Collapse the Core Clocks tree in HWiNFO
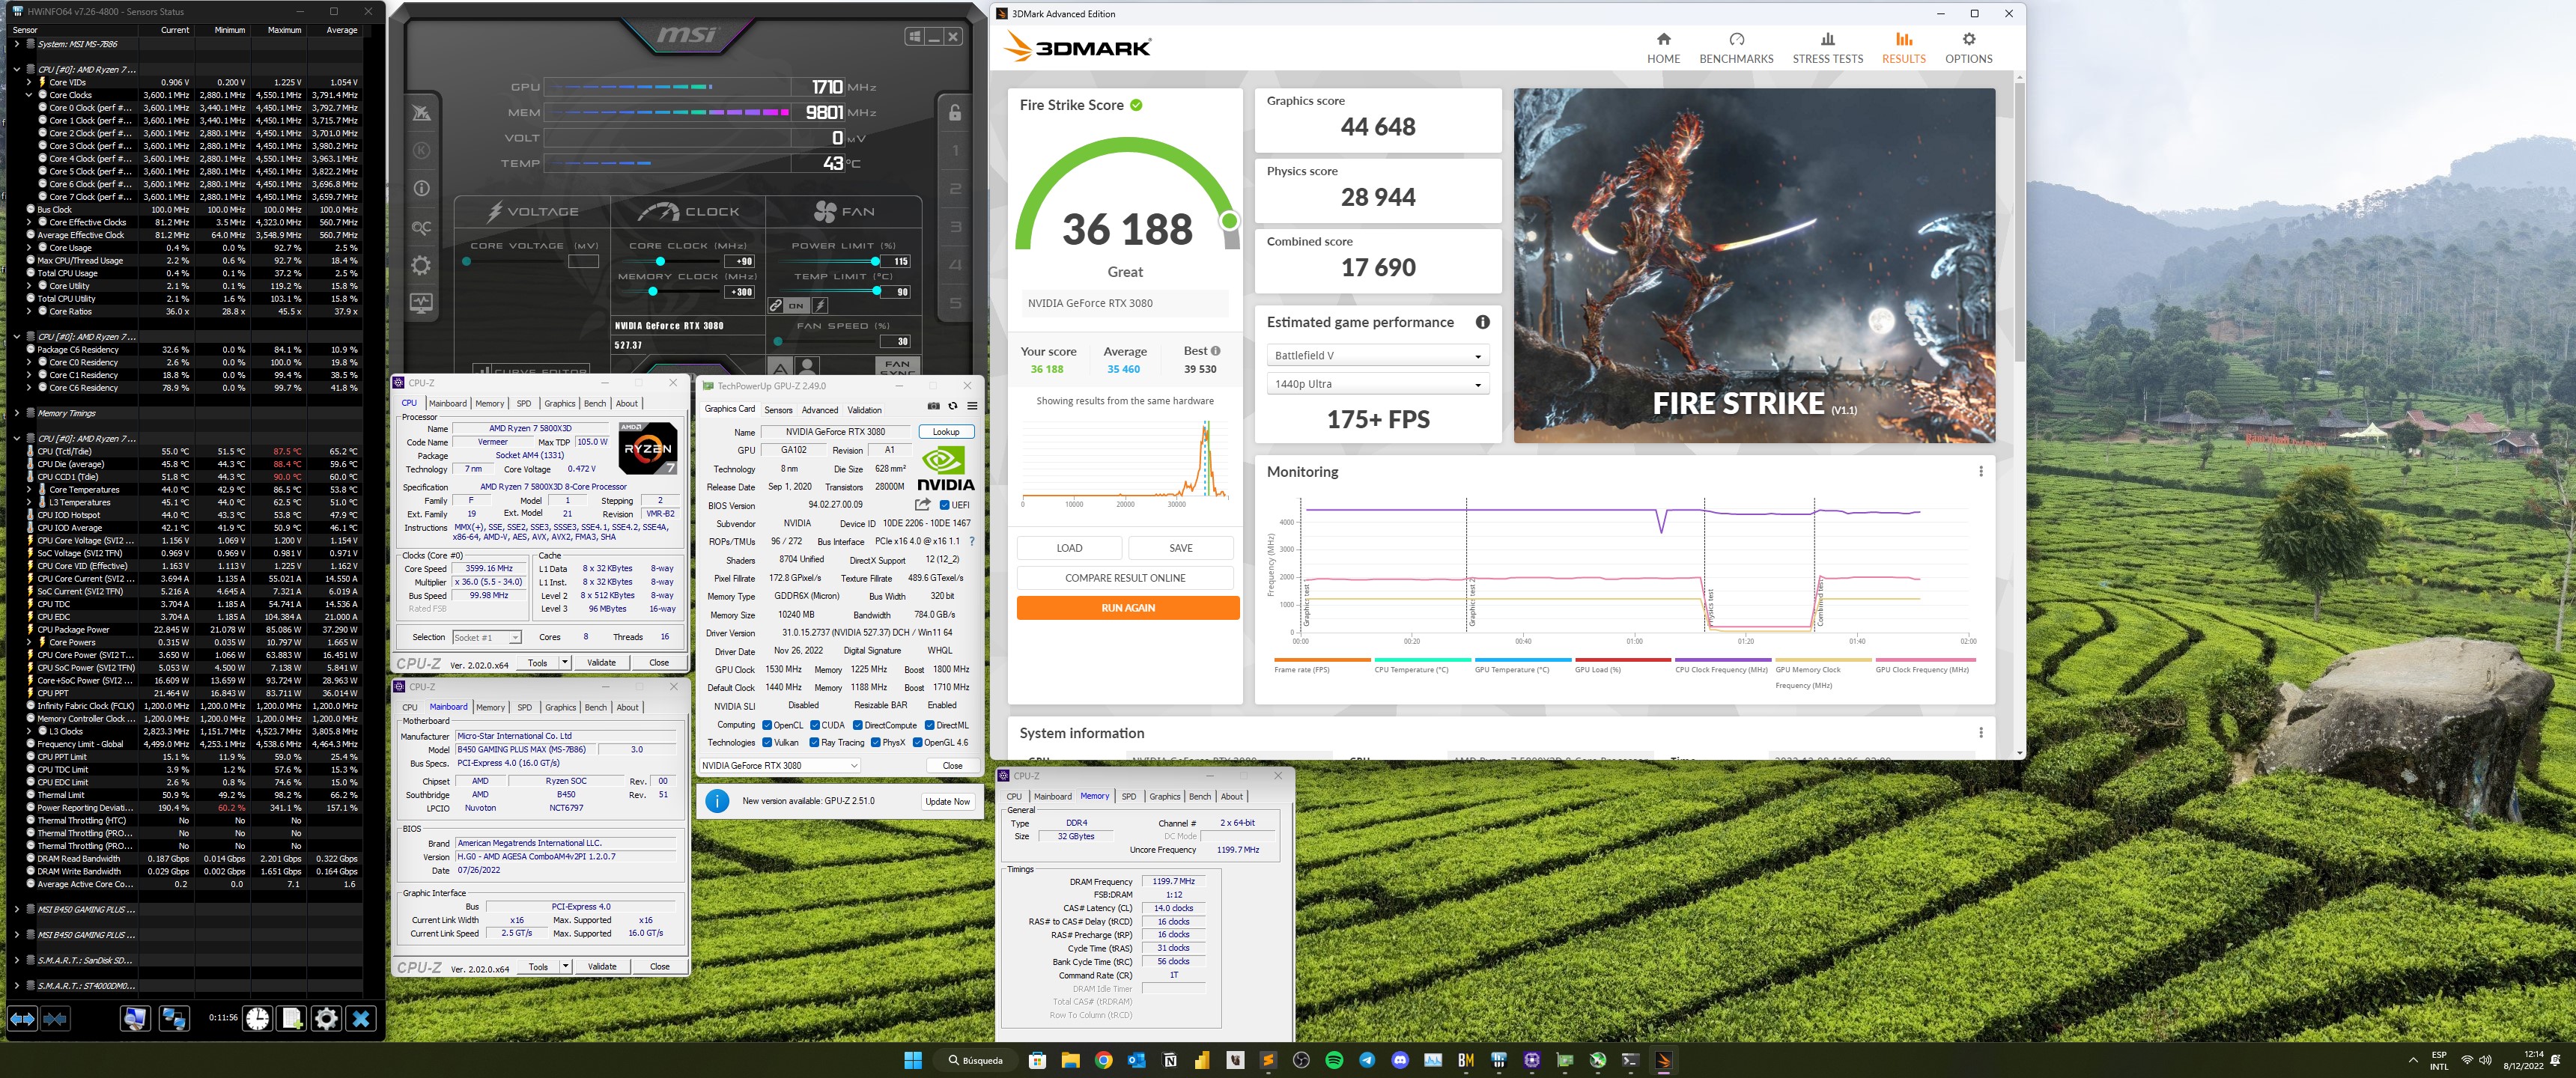The image size is (2576, 1078). click(x=30, y=95)
